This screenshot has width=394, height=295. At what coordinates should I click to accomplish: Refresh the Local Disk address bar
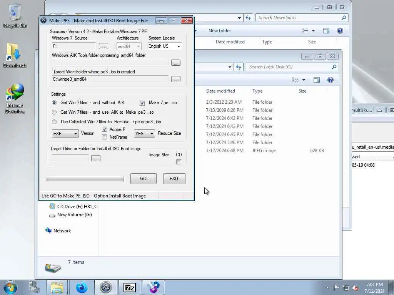(x=239, y=67)
